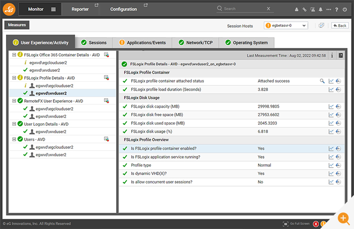Switch to the Operating System tab
Screen dimensions: 354x229
246,42
